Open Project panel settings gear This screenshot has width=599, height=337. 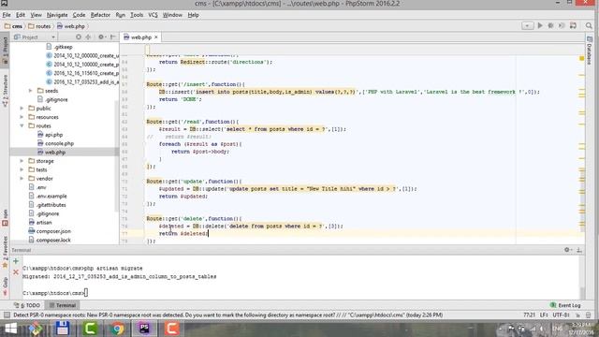click(x=101, y=37)
